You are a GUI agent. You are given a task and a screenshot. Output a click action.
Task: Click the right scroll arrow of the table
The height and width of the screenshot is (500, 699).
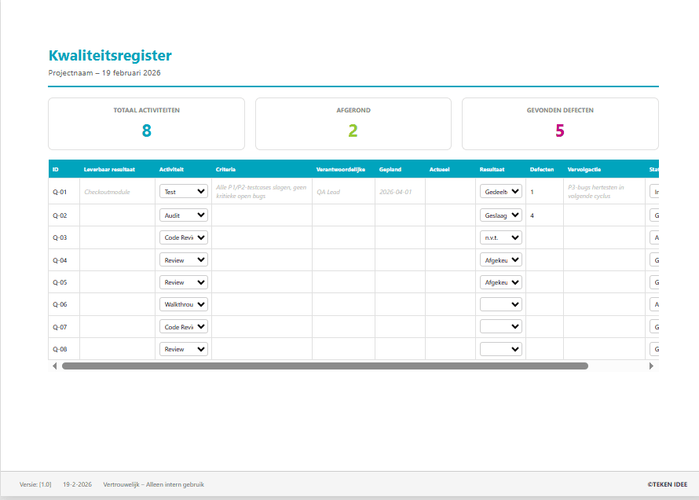651,365
